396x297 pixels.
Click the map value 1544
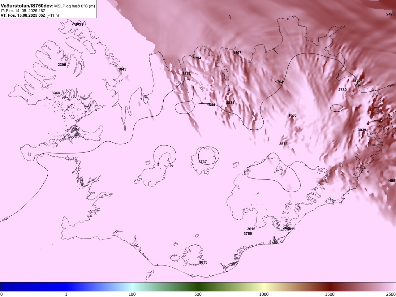click(211, 105)
